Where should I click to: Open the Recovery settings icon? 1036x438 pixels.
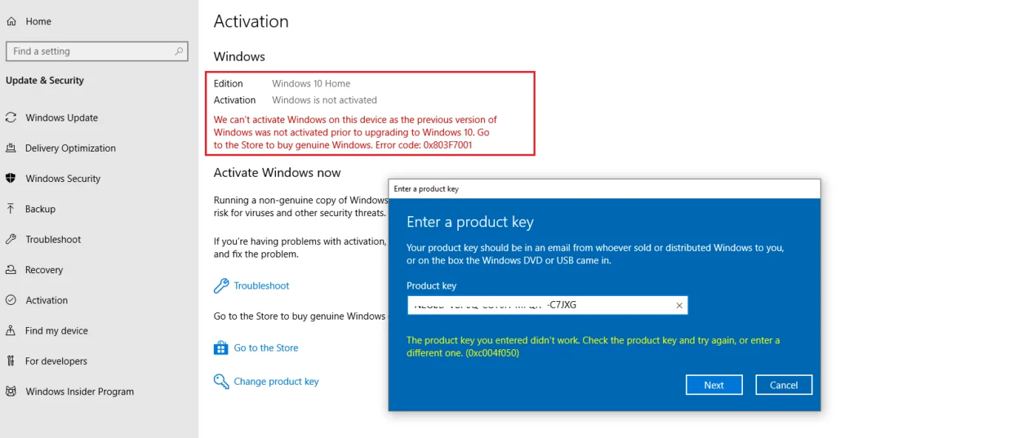click(x=10, y=269)
